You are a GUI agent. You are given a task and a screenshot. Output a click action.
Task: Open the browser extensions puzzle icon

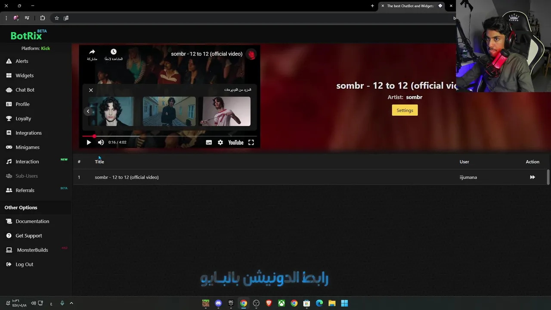coord(43,18)
